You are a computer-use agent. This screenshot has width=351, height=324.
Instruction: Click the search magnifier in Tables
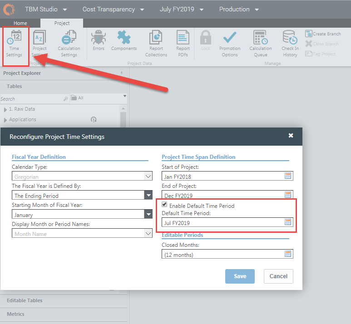(65, 98)
